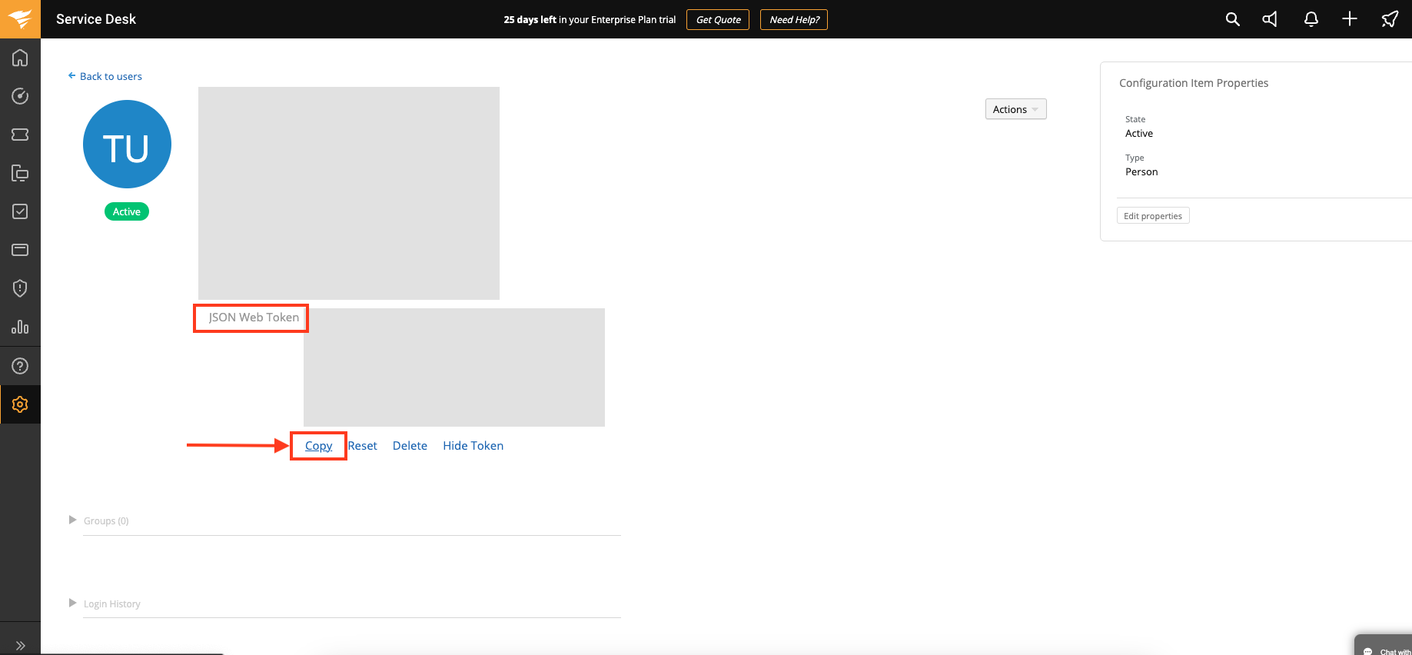
Task: Click the Get Quote button
Action: tap(718, 20)
